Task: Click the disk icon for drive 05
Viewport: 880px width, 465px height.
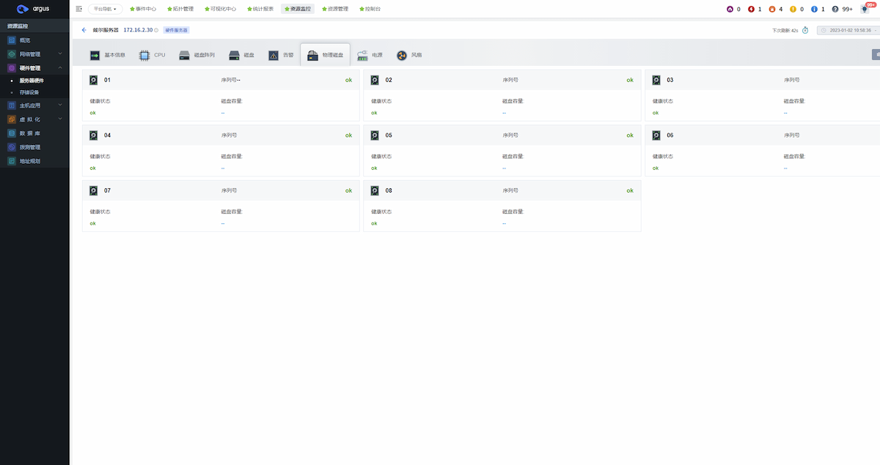Action: tap(374, 135)
